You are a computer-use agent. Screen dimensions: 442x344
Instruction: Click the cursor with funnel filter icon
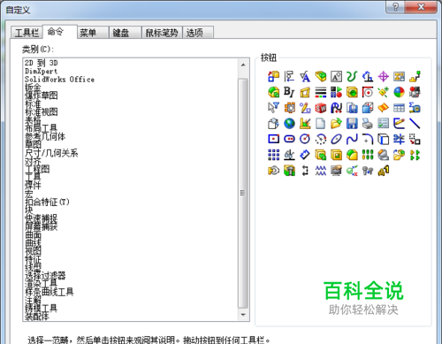click(x=273, y=108)
